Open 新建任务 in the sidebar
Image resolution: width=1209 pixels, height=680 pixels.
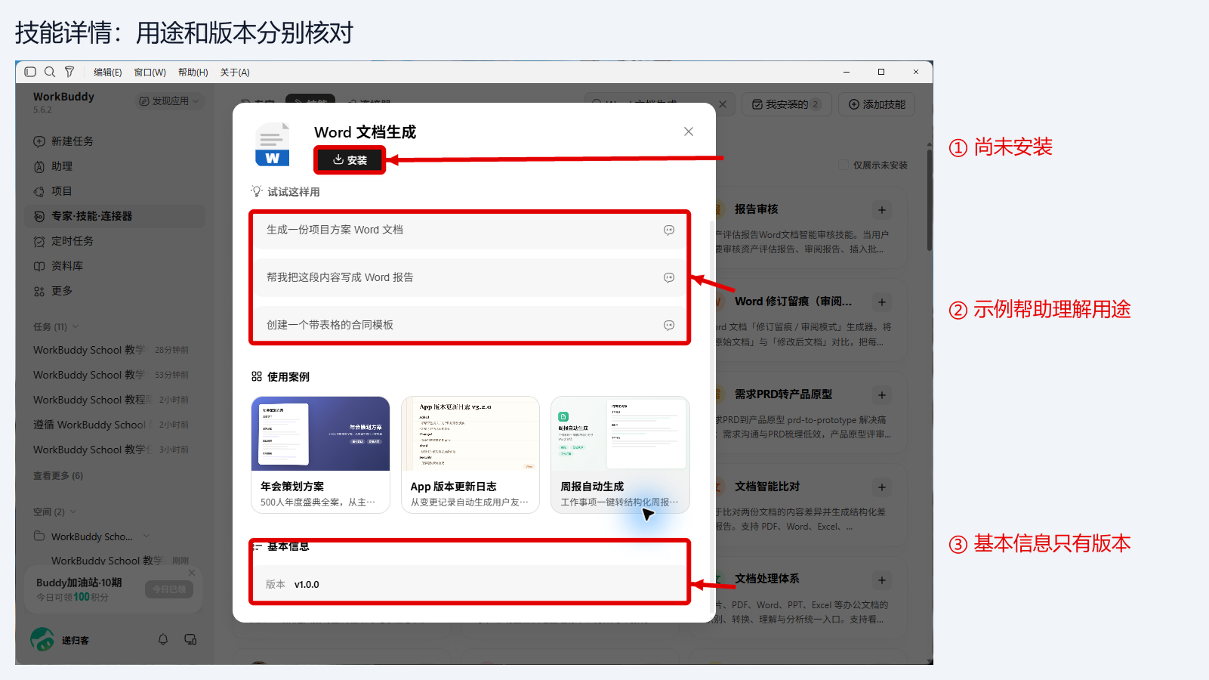[x=114, y=141]
